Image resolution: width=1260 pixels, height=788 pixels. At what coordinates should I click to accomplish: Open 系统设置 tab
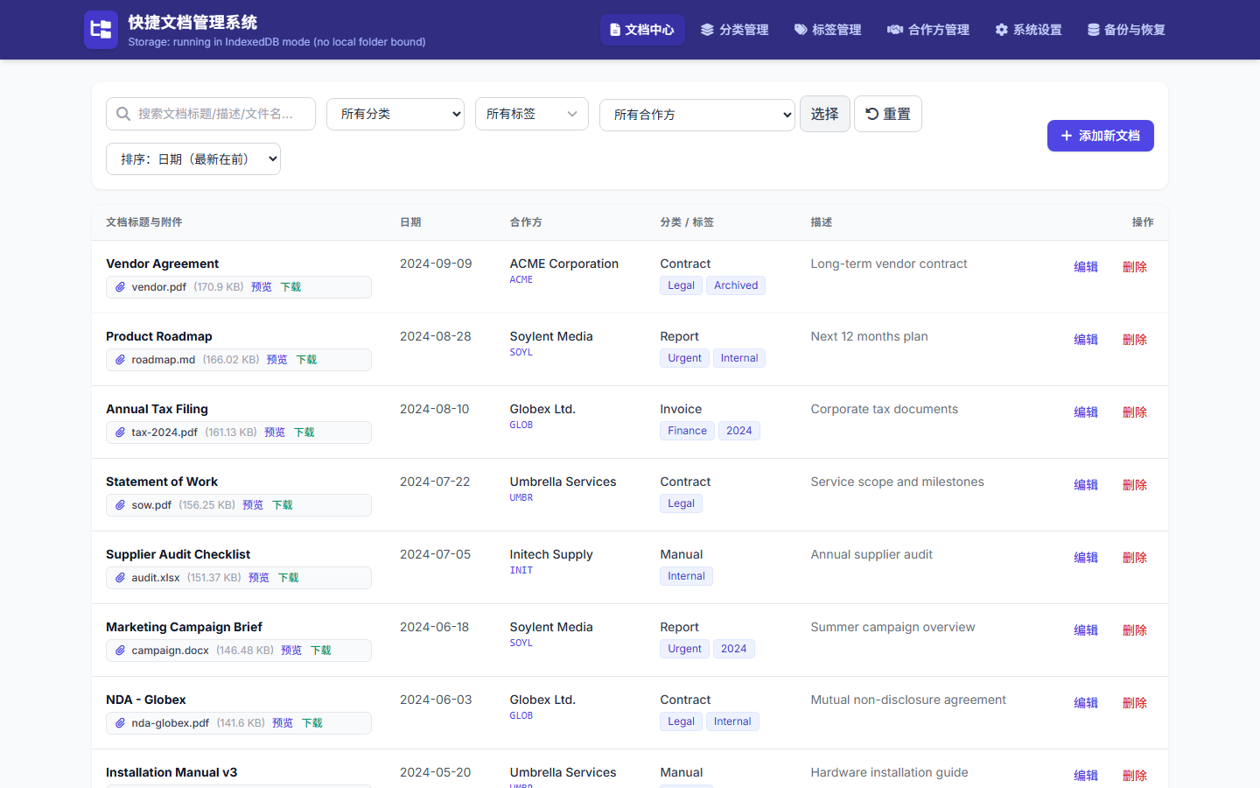click(1028, 30)
